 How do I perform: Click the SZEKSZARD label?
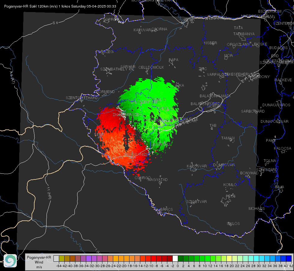click(267, 170)
